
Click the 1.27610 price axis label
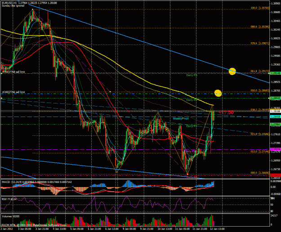click(276, 134)
